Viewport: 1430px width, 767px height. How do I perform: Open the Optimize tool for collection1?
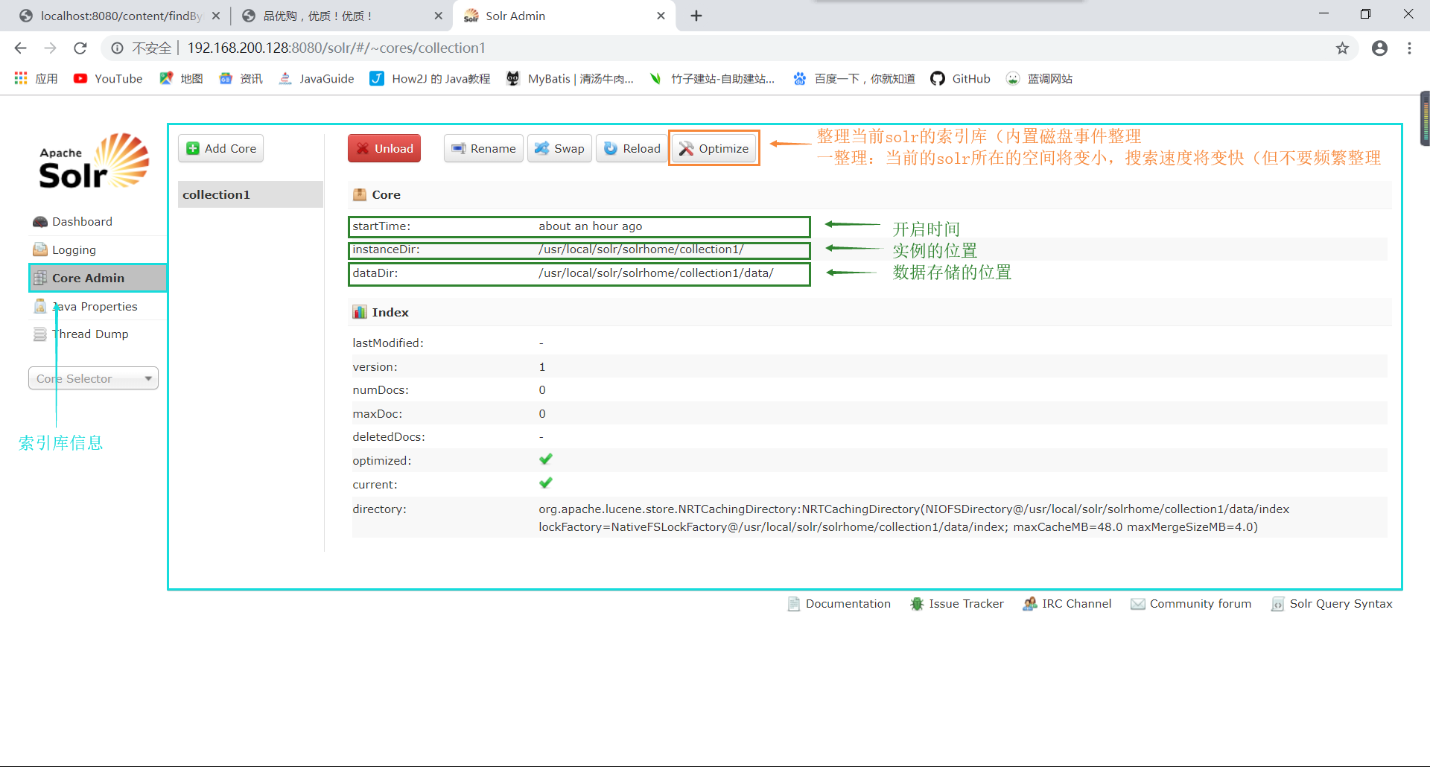point(713,148)
